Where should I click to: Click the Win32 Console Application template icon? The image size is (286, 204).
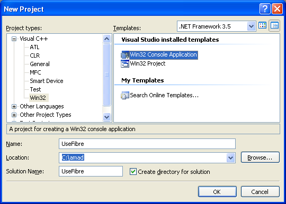(125, 55)
